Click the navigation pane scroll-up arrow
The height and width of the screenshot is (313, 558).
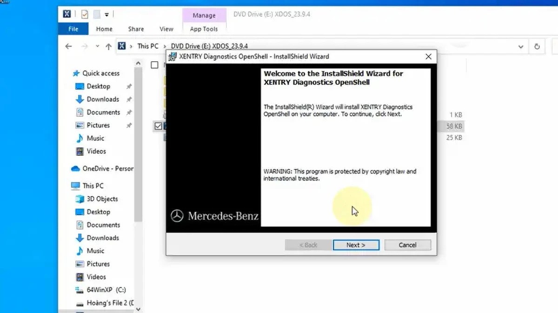138,64
